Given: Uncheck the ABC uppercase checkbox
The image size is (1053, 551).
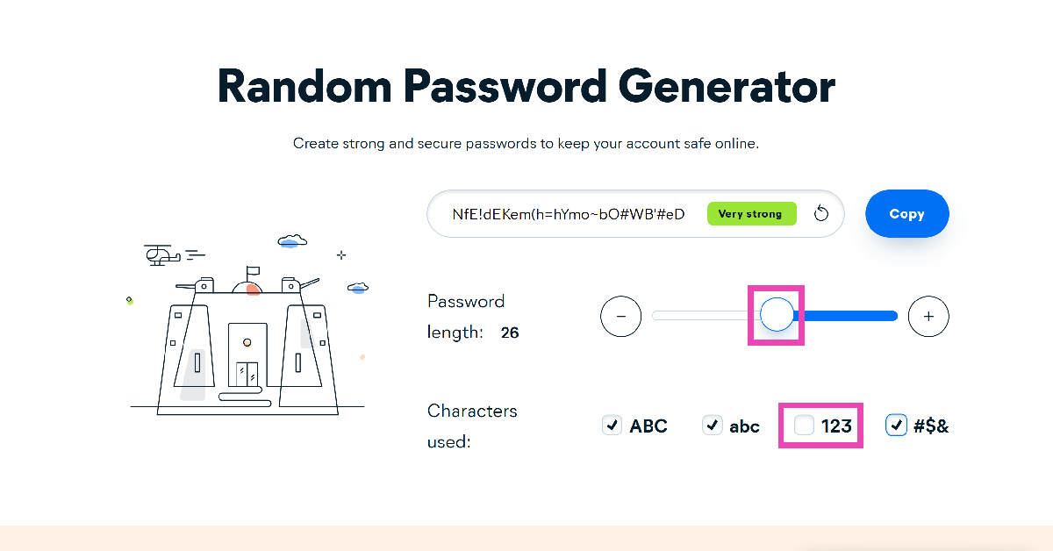Looking at the screenshot, I should pyautogui.click(x=612, y=426).
